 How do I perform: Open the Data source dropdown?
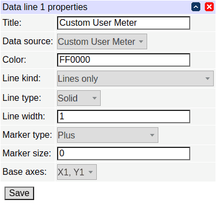click(x=102, y=41)
